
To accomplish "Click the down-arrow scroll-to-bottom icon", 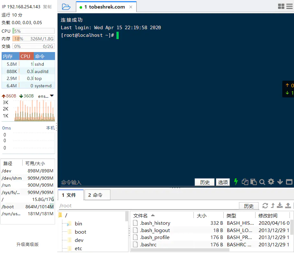I will tap(280, 182).
